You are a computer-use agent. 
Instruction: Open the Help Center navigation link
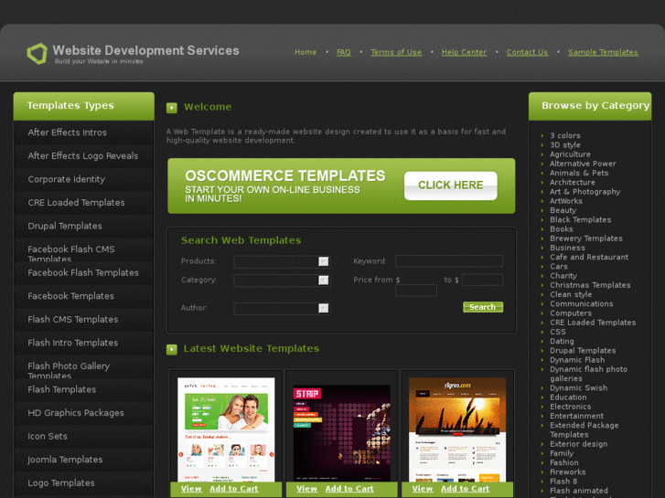point(464,52)
